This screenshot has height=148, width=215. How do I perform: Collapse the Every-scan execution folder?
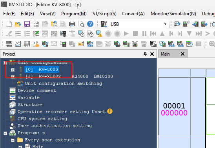[x=13, y=140]
